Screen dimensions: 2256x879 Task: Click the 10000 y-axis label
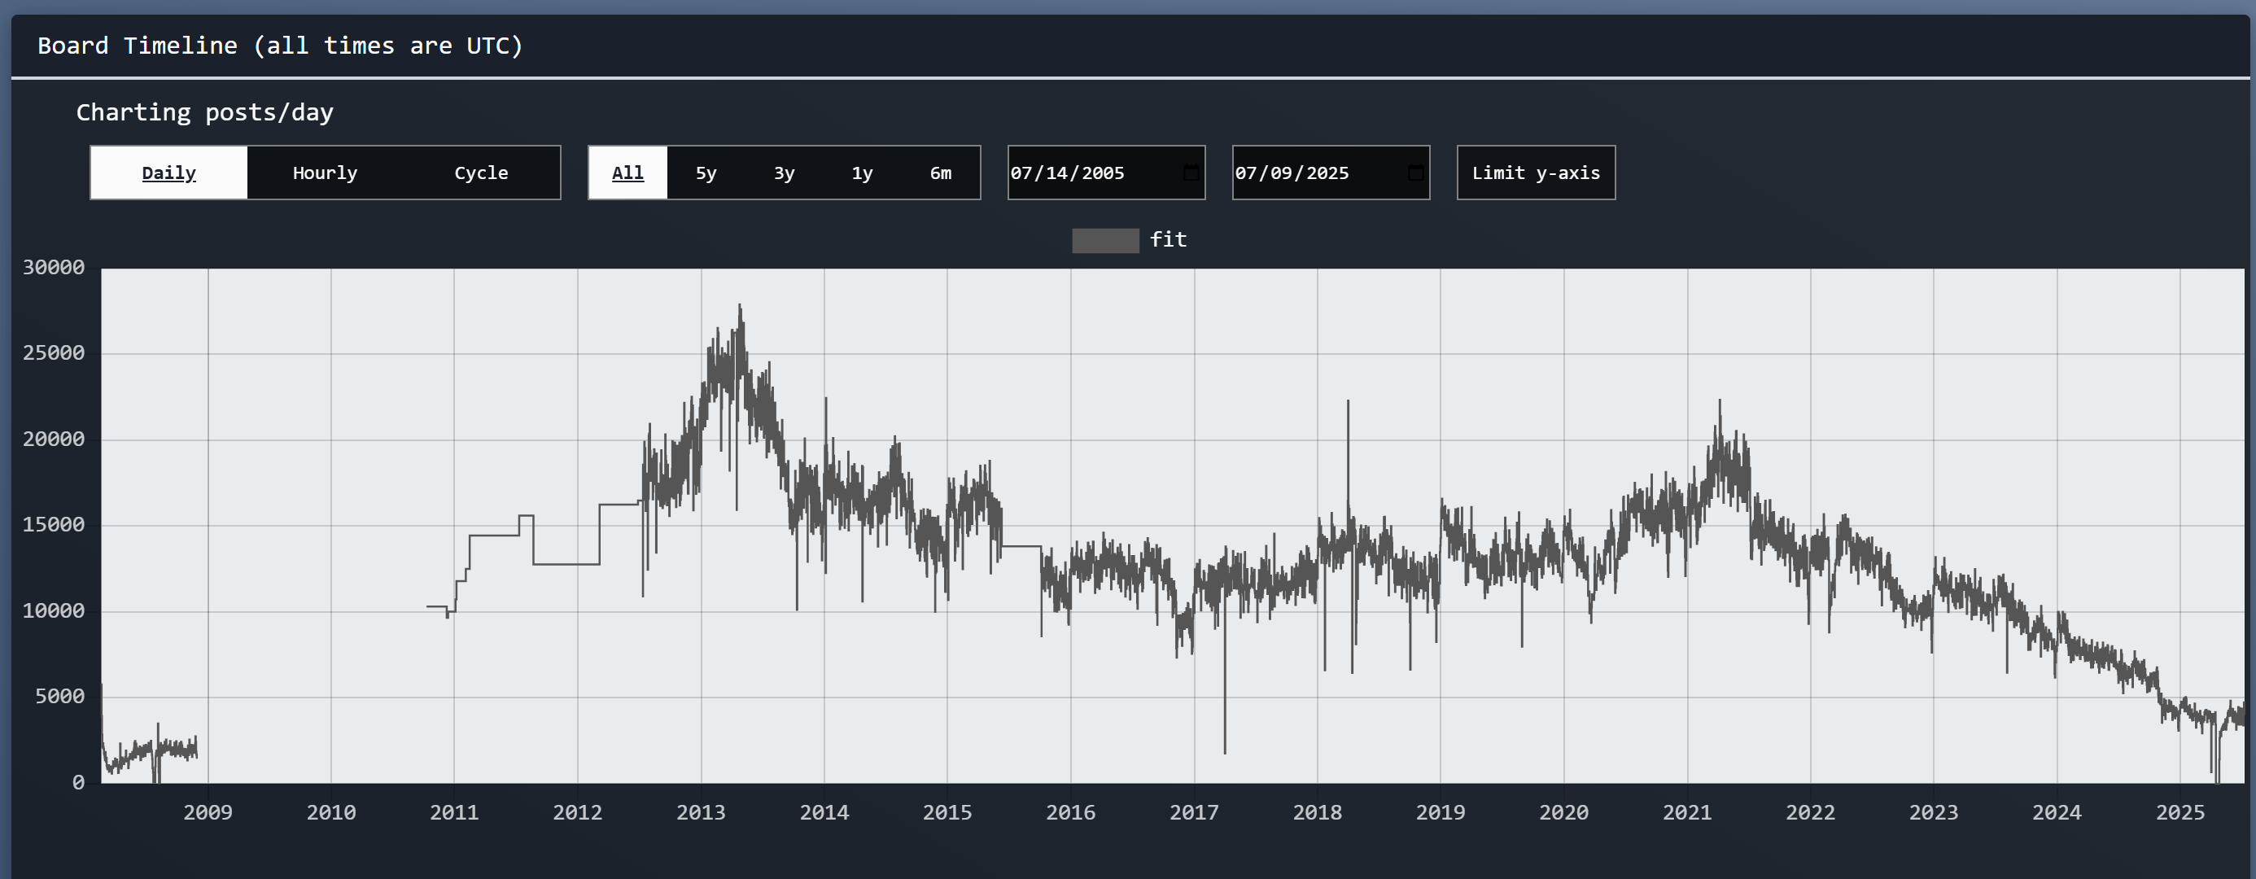(x=54, y=611)
